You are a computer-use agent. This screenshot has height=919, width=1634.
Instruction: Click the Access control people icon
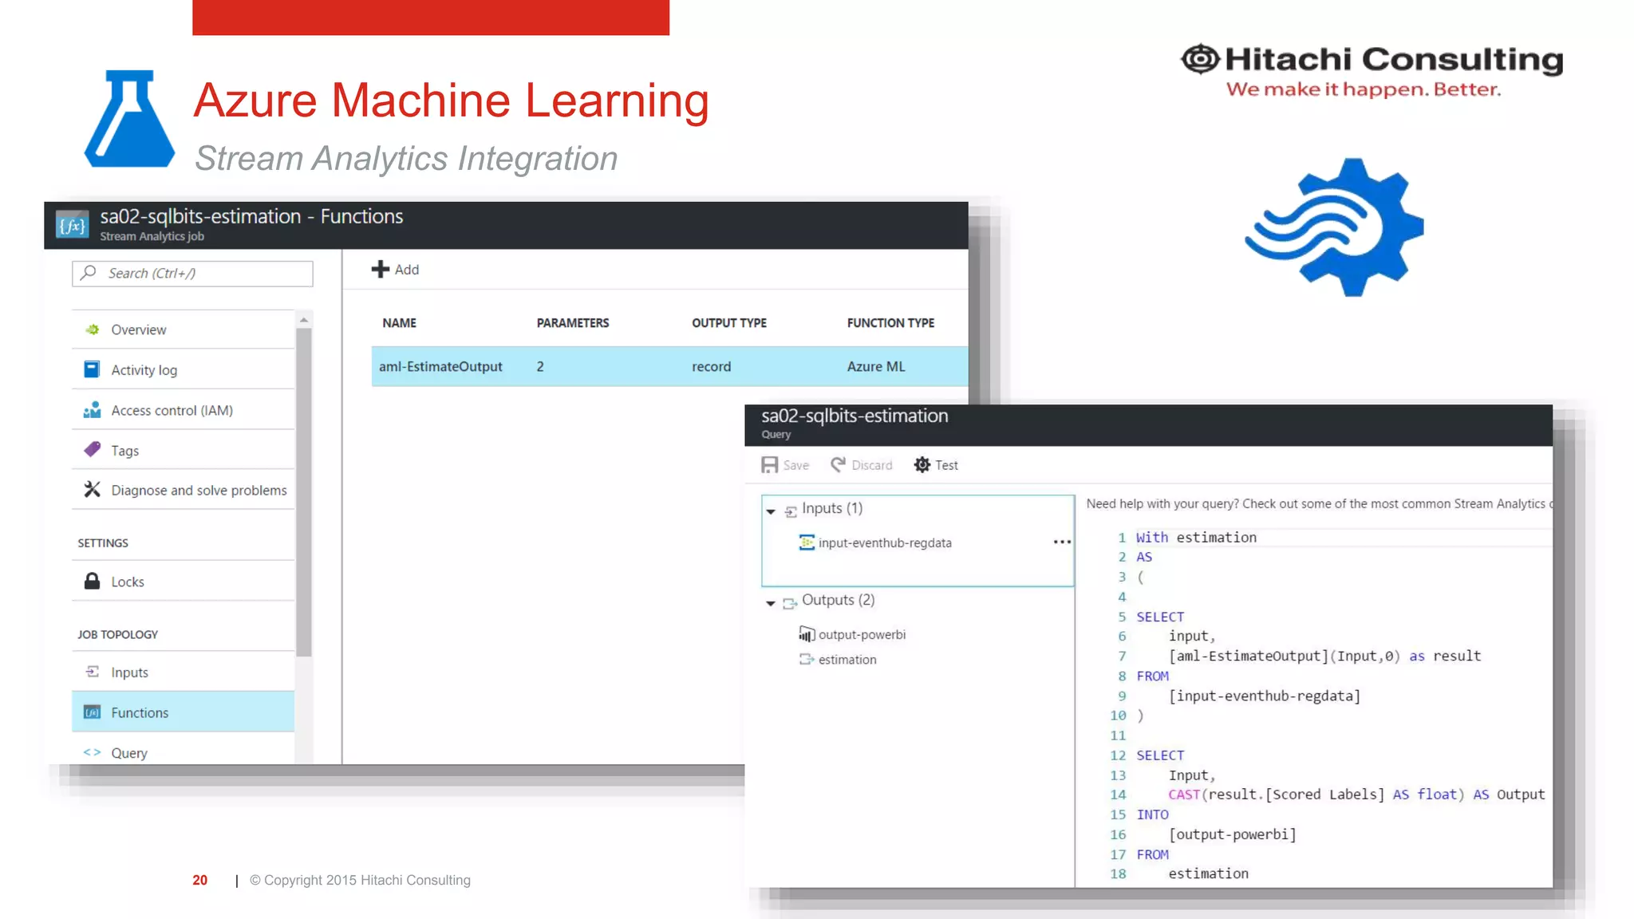(92, 410)
